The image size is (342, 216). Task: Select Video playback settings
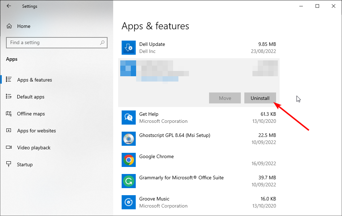(x=33, y=148)
